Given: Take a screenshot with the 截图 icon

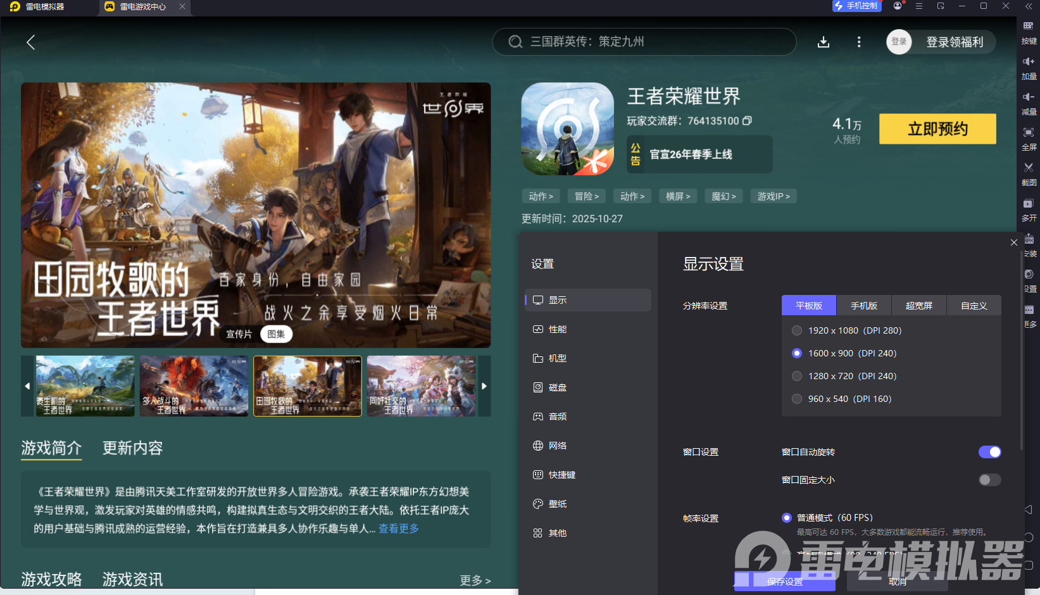Looking at the screenshot, I should tap(1029, 168).
